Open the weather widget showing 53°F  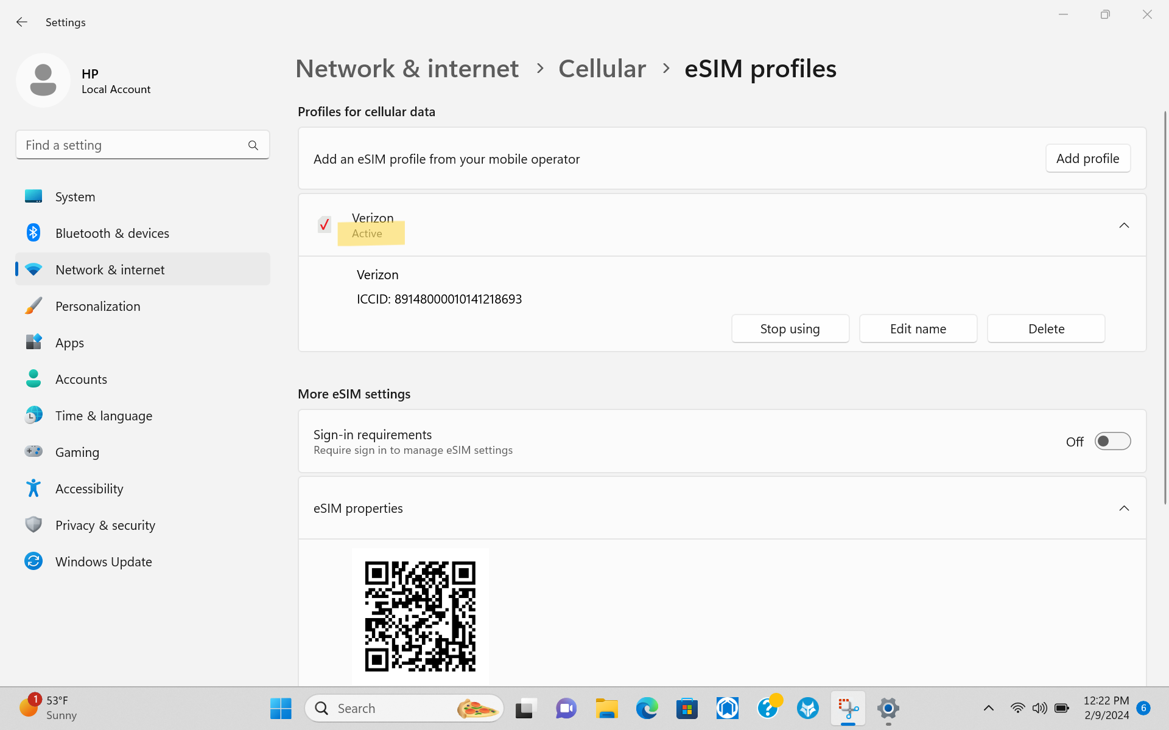click(x=49, y=708)
